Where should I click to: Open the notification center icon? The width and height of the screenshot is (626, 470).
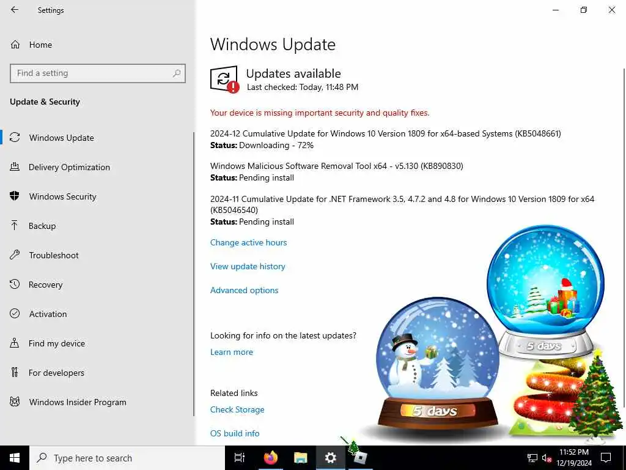coord(606,458)
